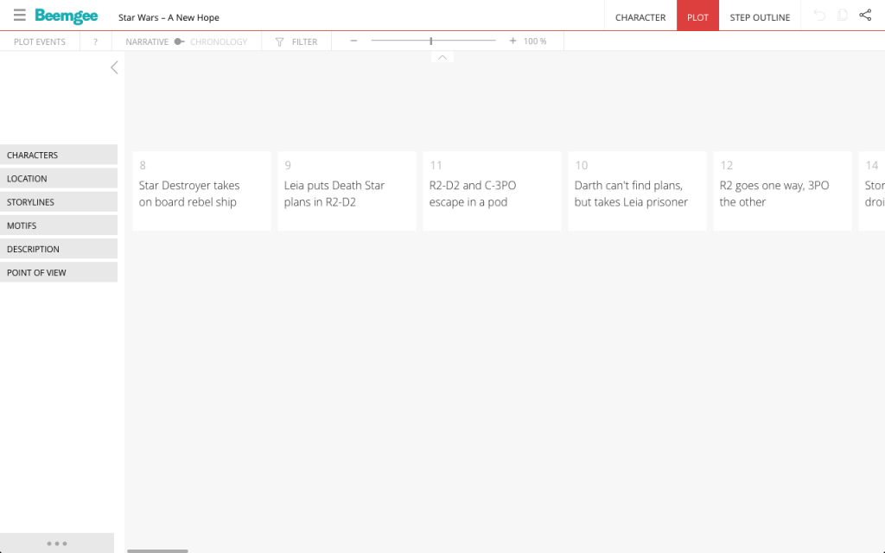
Task: Expand the CHARACTERS section
Action: (59, 155)
